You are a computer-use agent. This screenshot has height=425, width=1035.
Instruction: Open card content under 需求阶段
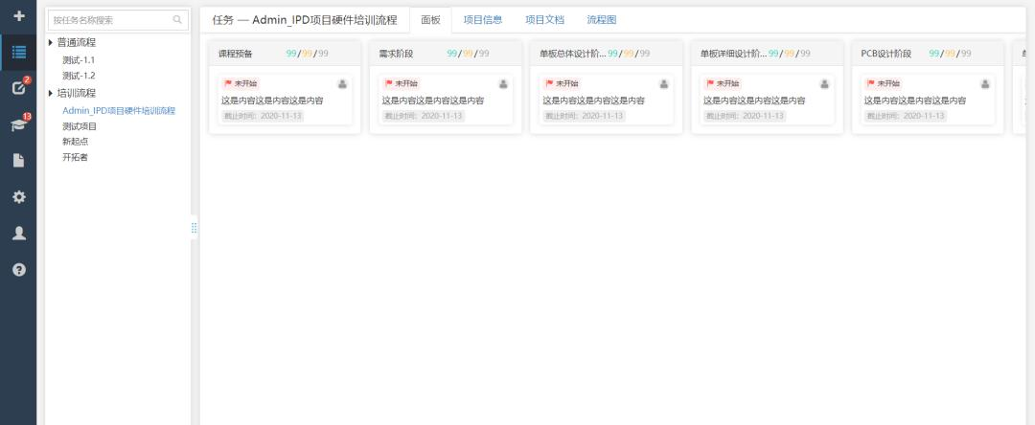tap(433, 101)
